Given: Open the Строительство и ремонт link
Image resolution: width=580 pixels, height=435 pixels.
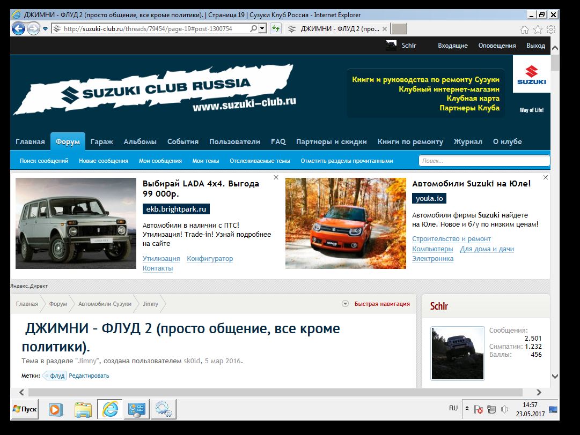Looking at the screenshot, I should pyautogui.click(x=451, y=239).
